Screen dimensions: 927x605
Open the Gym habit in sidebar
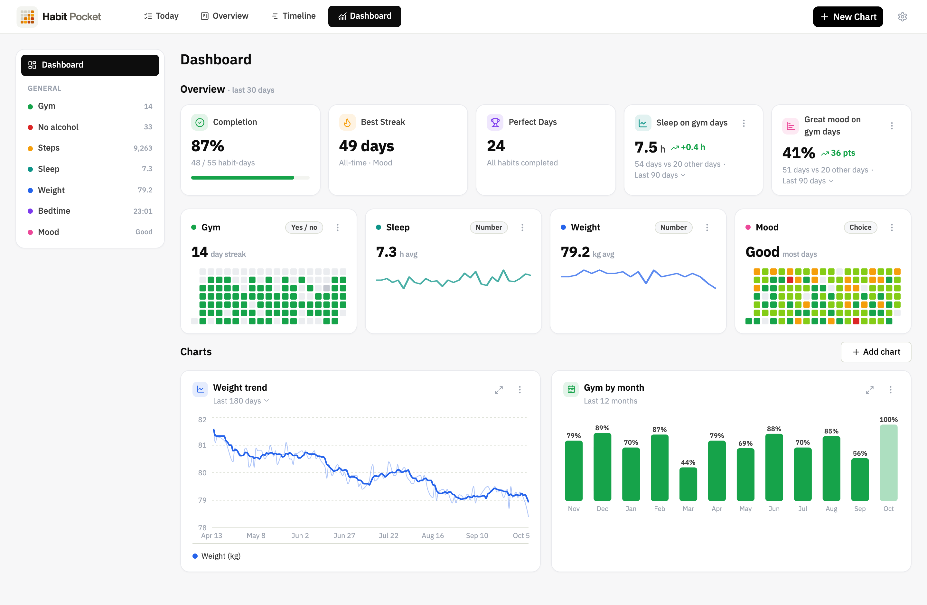coord(90,106)
